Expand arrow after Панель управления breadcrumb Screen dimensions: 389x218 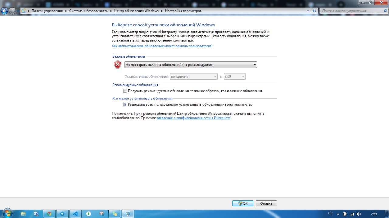(66, 11)
